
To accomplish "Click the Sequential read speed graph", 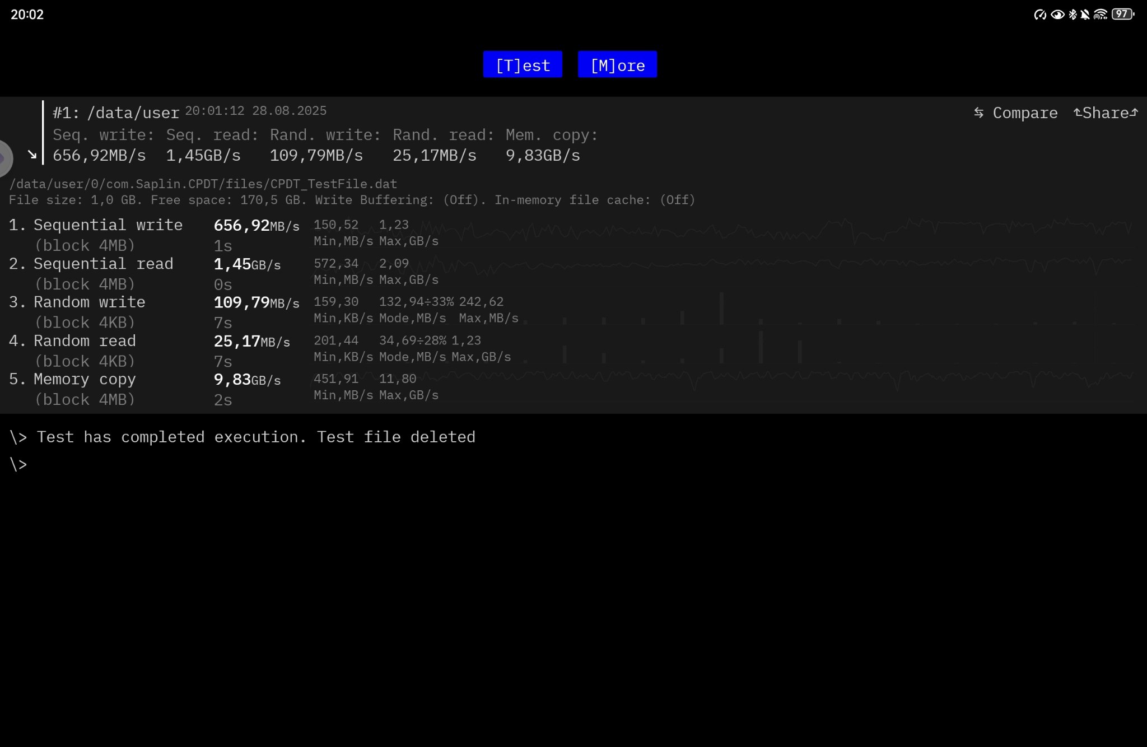I will click(784, 265).
